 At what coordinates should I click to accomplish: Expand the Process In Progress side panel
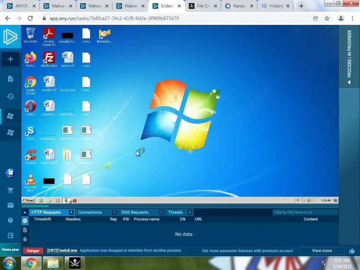pyautogui.click(x=349, y=57)
